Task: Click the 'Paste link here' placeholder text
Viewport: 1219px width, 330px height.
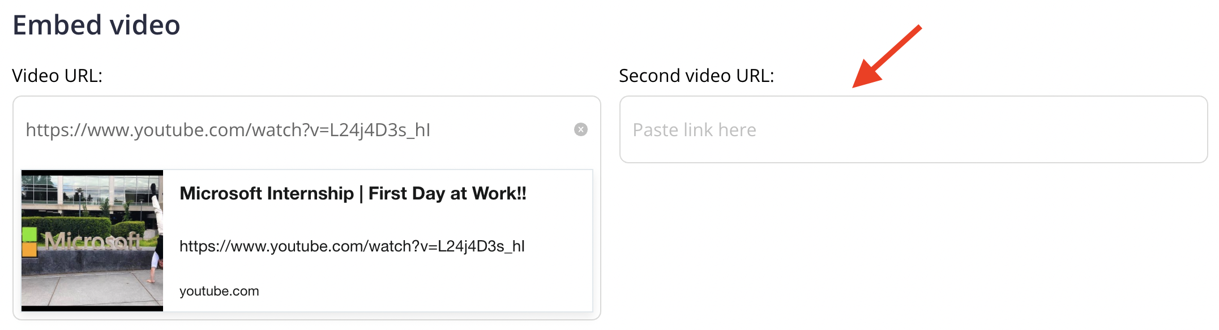Action: click(694, 130)
